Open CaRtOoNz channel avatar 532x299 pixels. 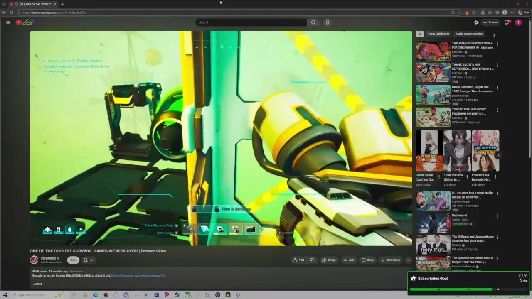pos(34,260)
